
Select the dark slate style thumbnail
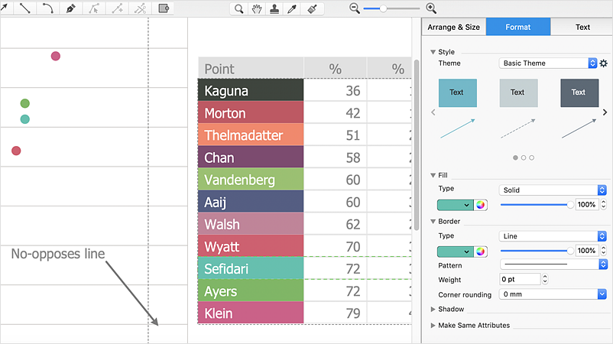[579, 92]
